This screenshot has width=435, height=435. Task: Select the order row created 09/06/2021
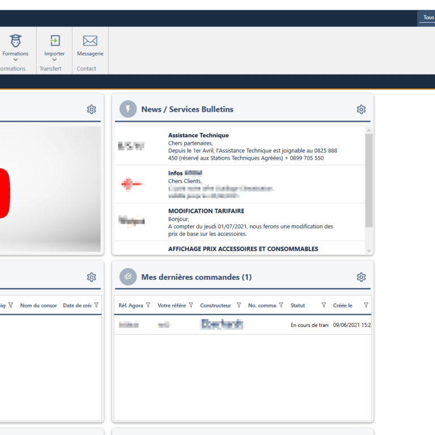point(242,325)
